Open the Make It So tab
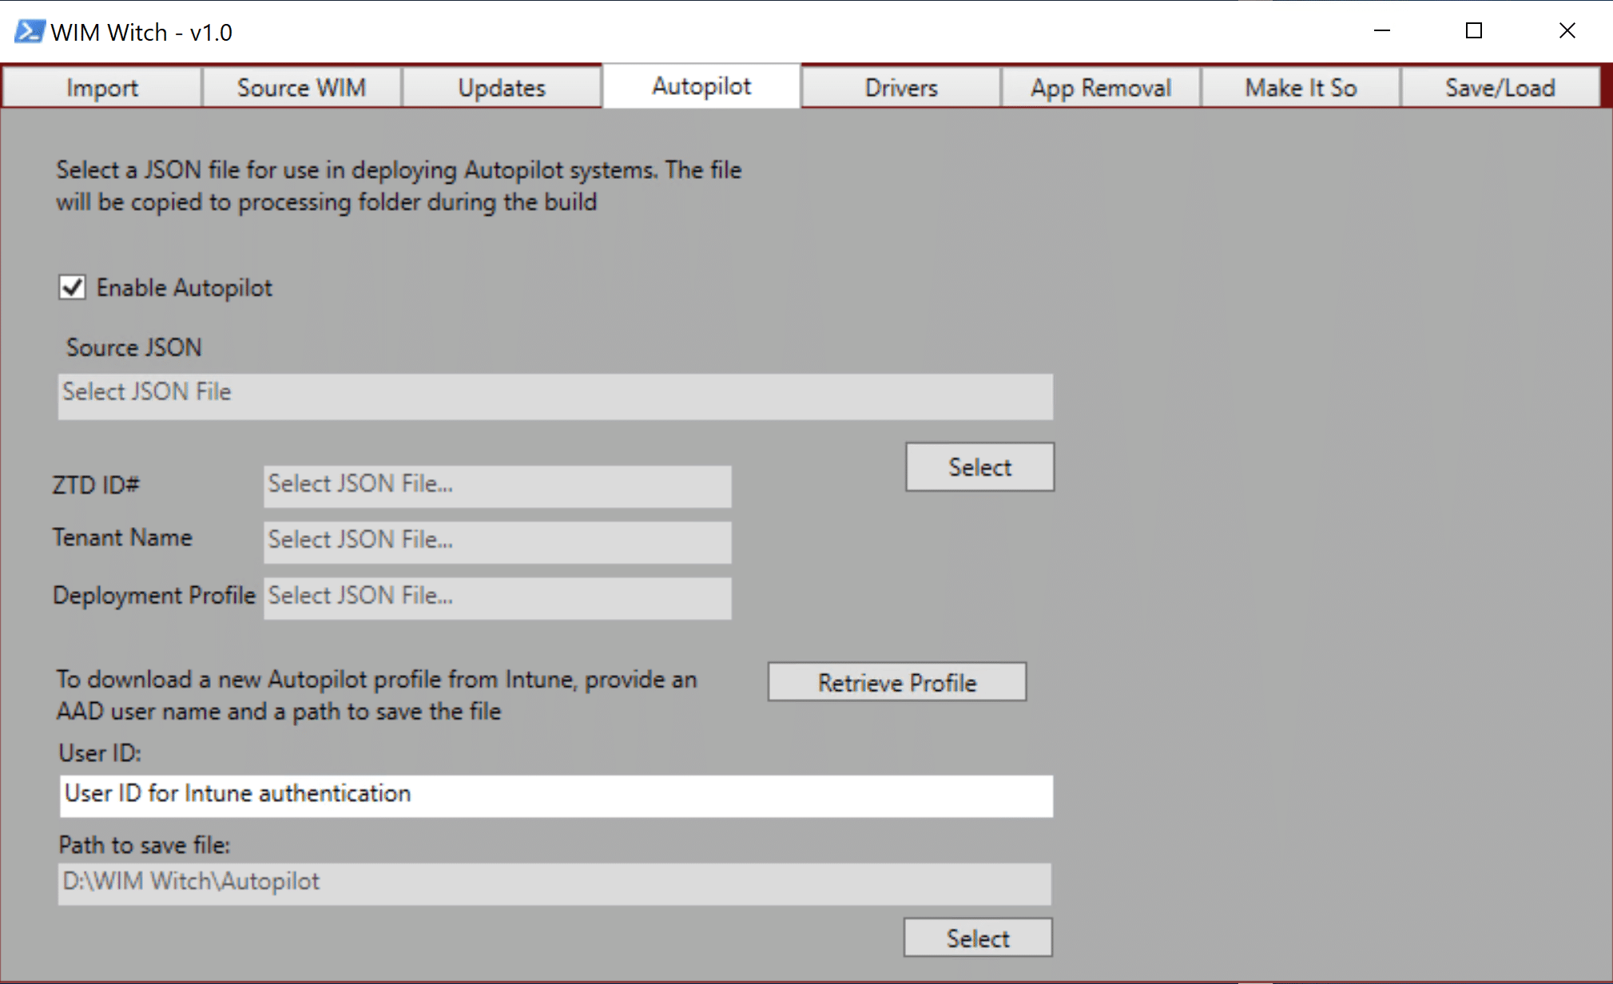The image size is (1613, 984). point(1300,87)
